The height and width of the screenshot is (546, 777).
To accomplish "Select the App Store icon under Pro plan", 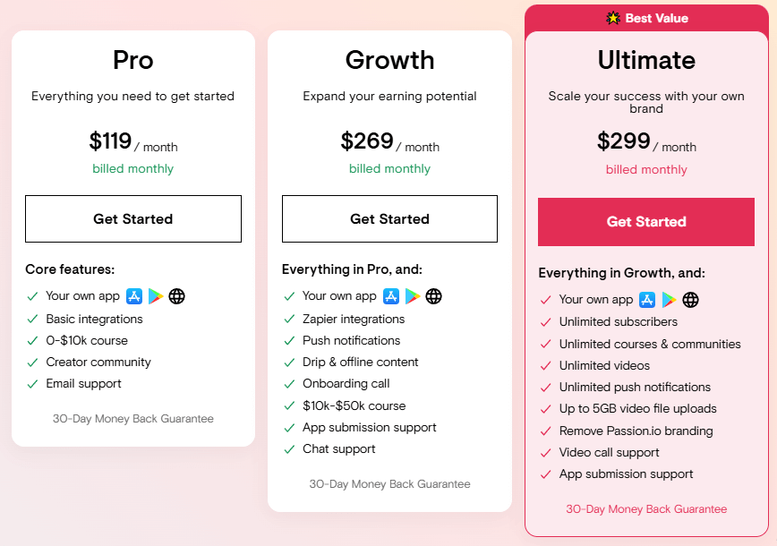I will click(134, 296).
